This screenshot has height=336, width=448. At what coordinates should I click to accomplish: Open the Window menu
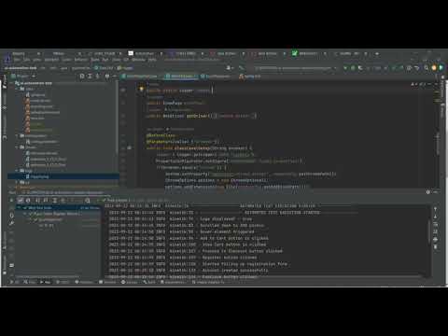coord(138,60)
